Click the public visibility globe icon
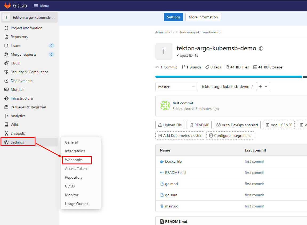 click(261, 48)
